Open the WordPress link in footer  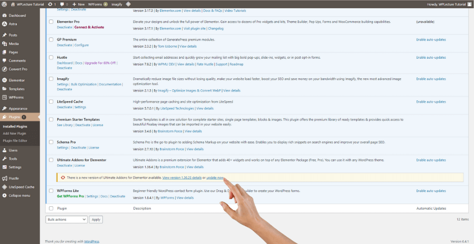[92, 242]
